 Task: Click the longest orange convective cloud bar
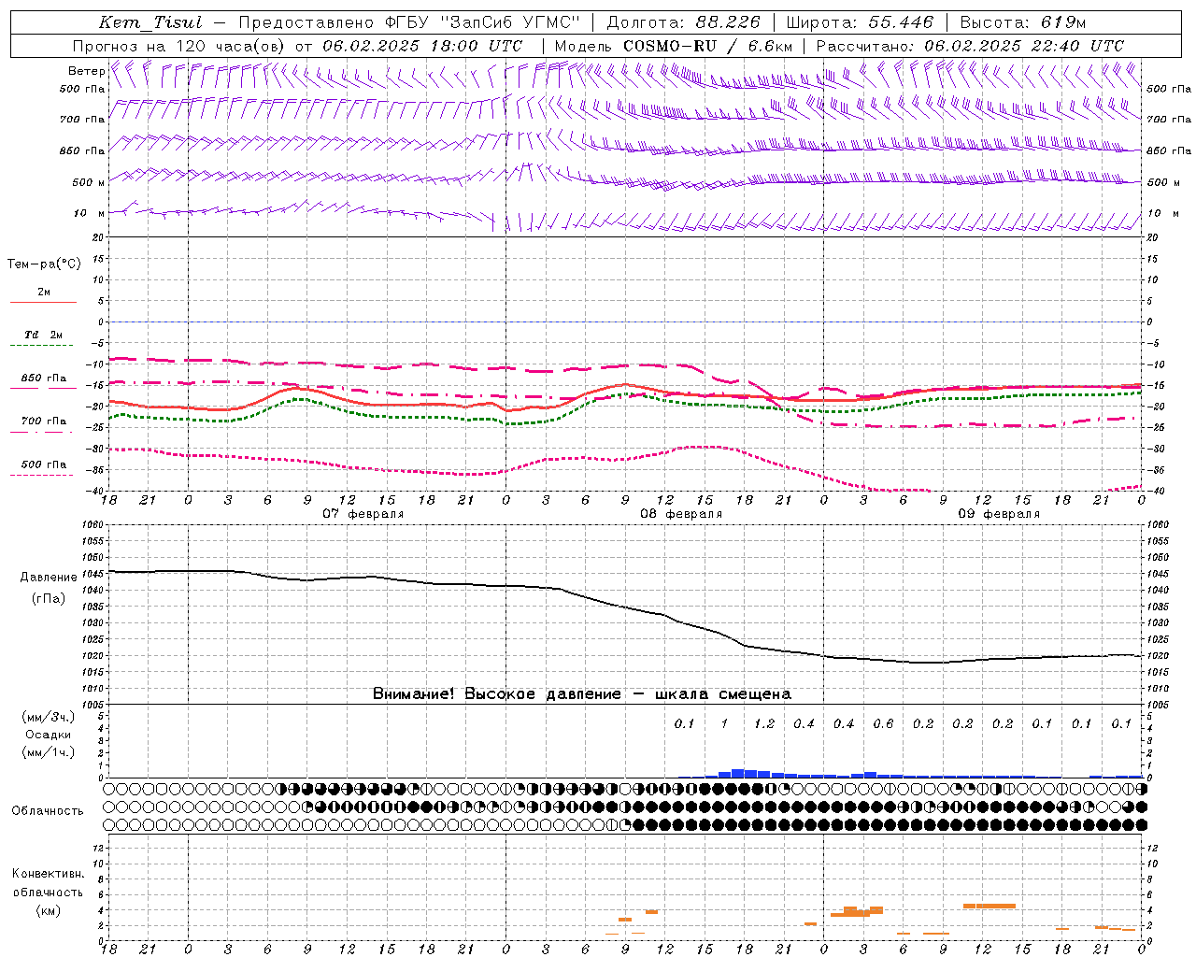pyautogui.click(x=990, y=906)
